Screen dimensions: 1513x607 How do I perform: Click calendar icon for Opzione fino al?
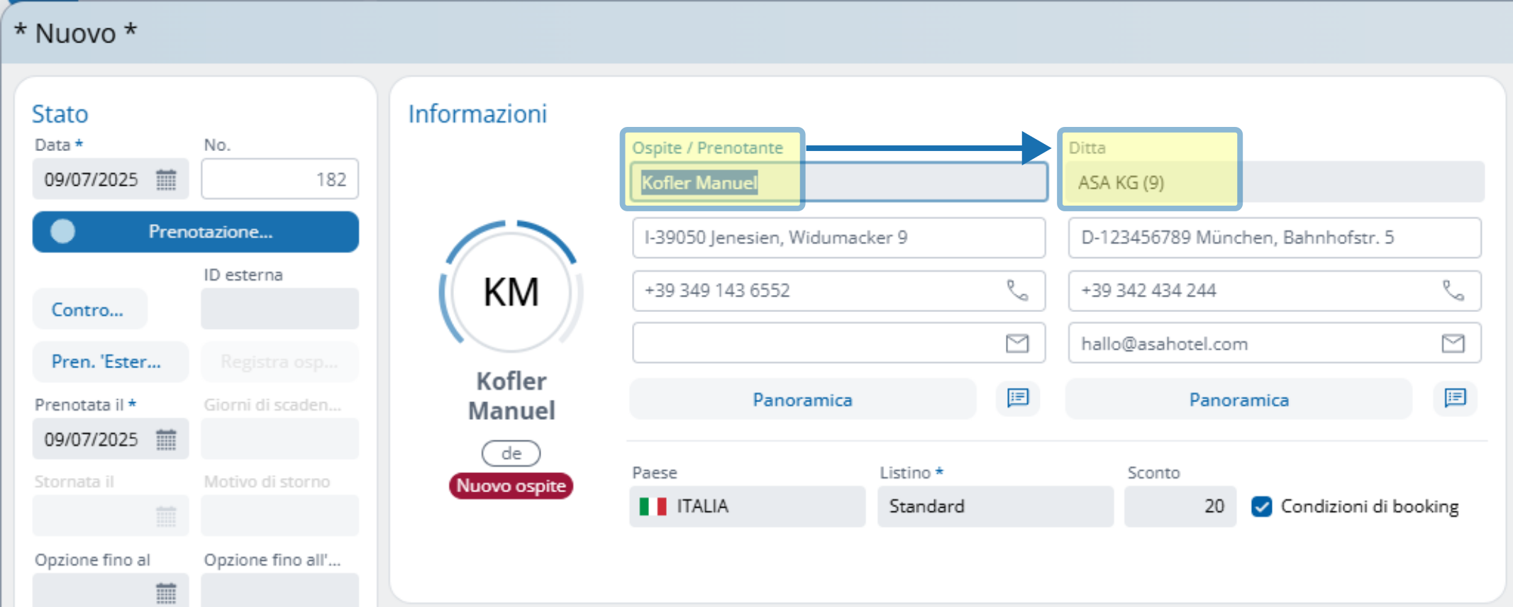[166, 592]
